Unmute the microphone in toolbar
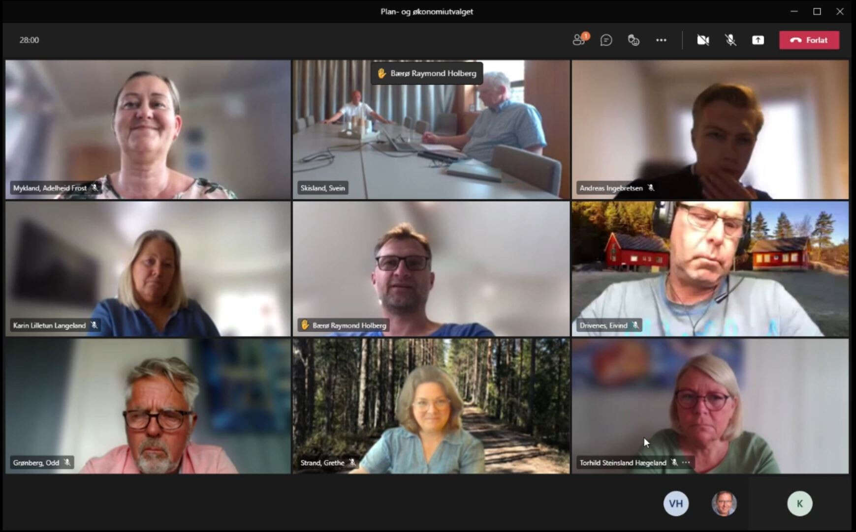856x532 pixels. [730, 40]
